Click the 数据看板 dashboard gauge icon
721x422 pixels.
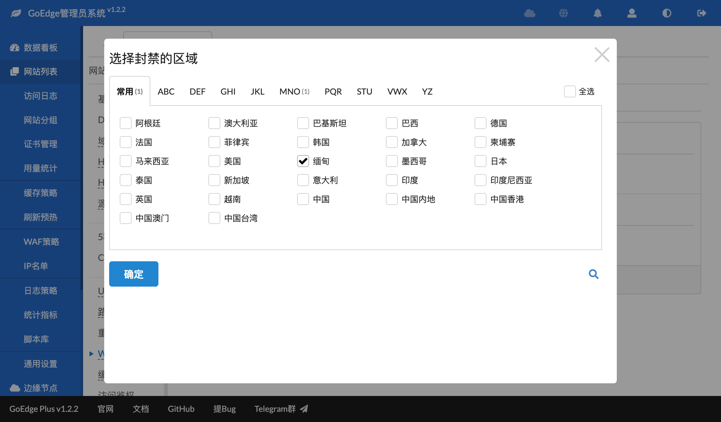coord(14,48)
